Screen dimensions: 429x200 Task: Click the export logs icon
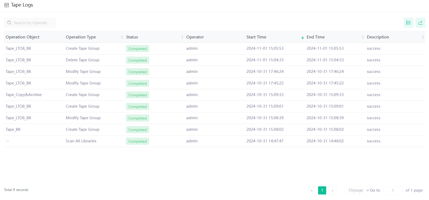tap(420, 23)
